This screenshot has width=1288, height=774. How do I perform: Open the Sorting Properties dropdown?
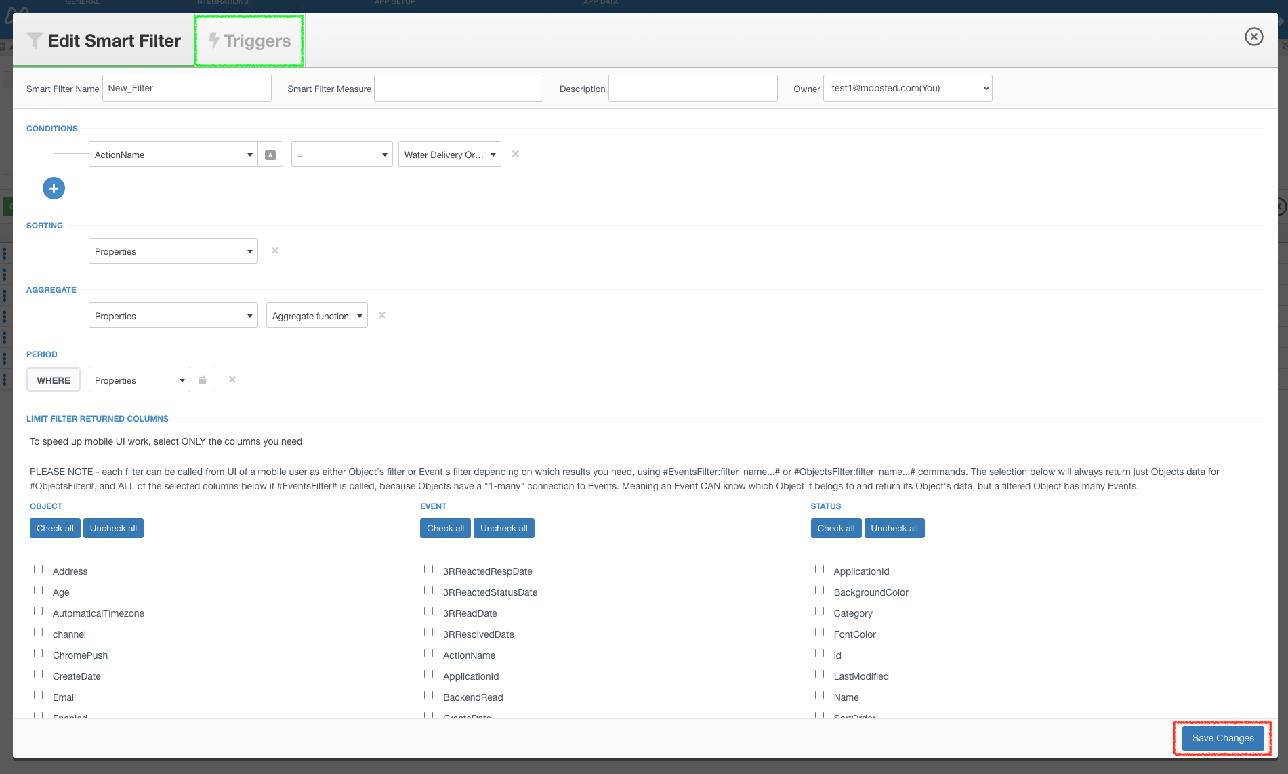coord(173,251)
